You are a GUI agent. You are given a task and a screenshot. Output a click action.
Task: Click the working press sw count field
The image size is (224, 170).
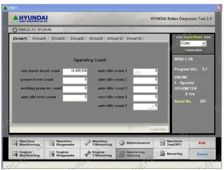tap(75, 89)
